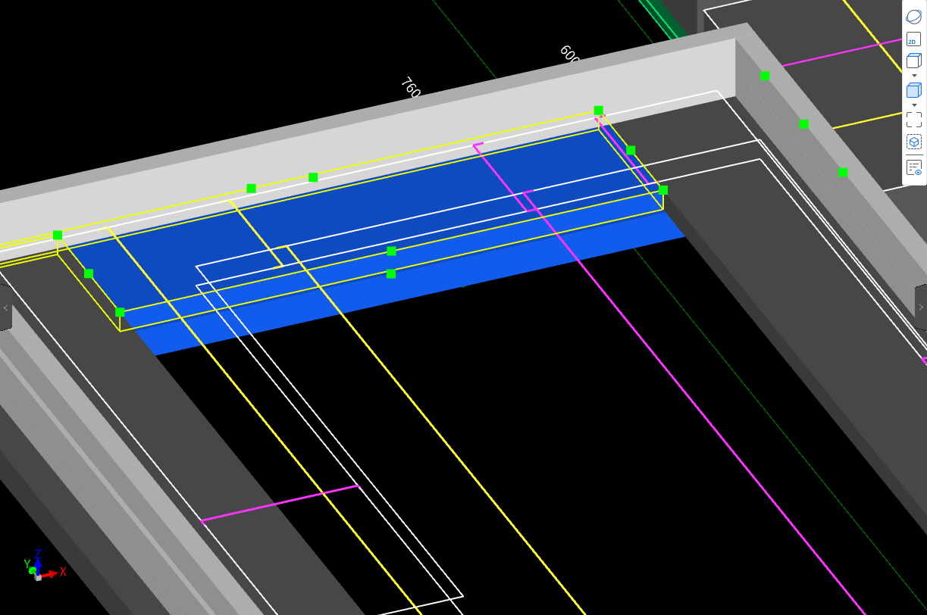Click the dimension label 600
Screen dimensions: 927x615
(569, 55)
